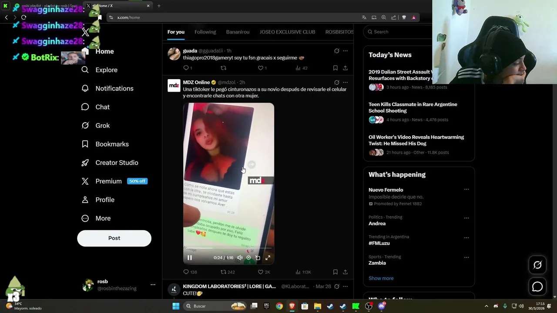The width and height of the screenshot is (557, 313).
Task: Go to Home in the left sidebar
Action: coord(98,51)
